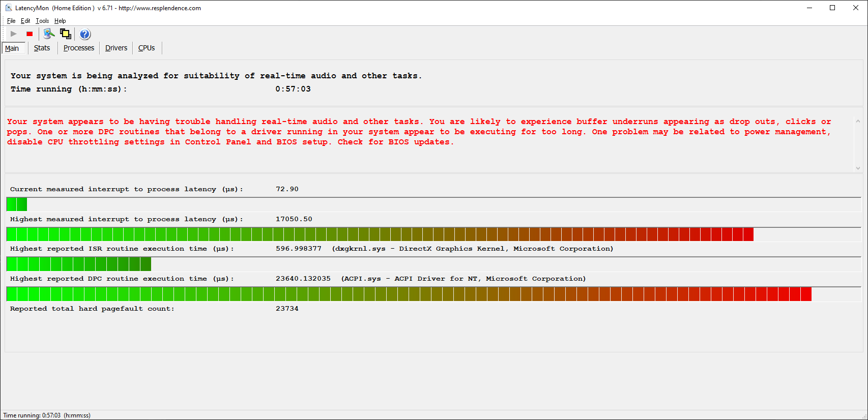
Task: Open Help via blue question mark icon
Action: tap(85, 34)
